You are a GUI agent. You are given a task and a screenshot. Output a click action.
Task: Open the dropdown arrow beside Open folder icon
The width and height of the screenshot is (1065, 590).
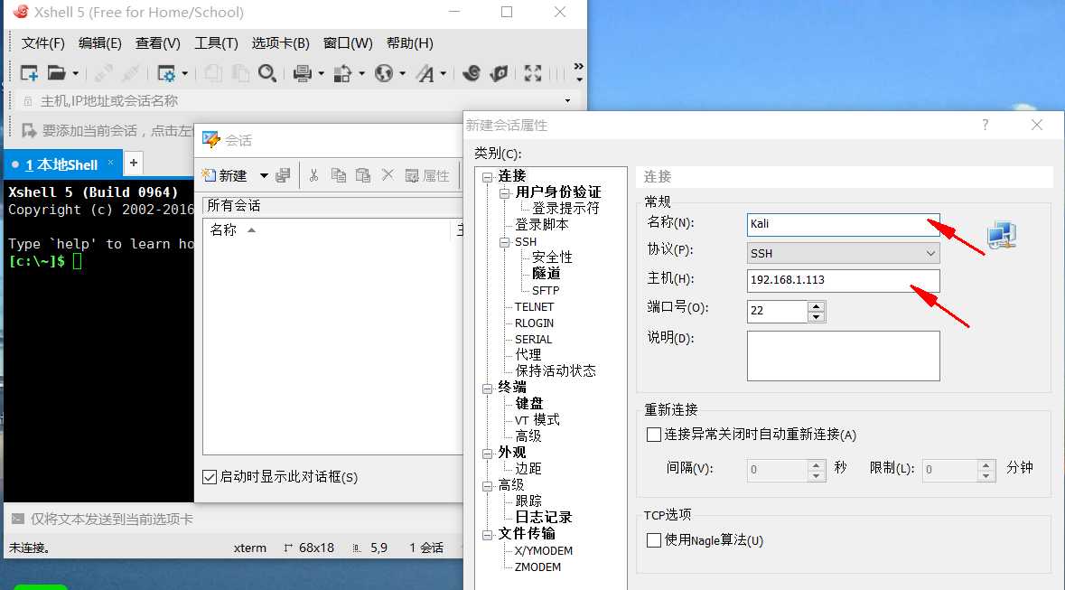(75, 73)
